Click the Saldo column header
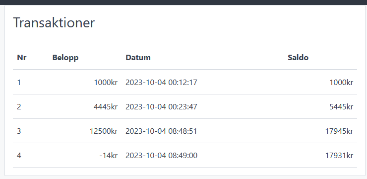The width and height of the screenshot is (367, 179). (298, 58)
